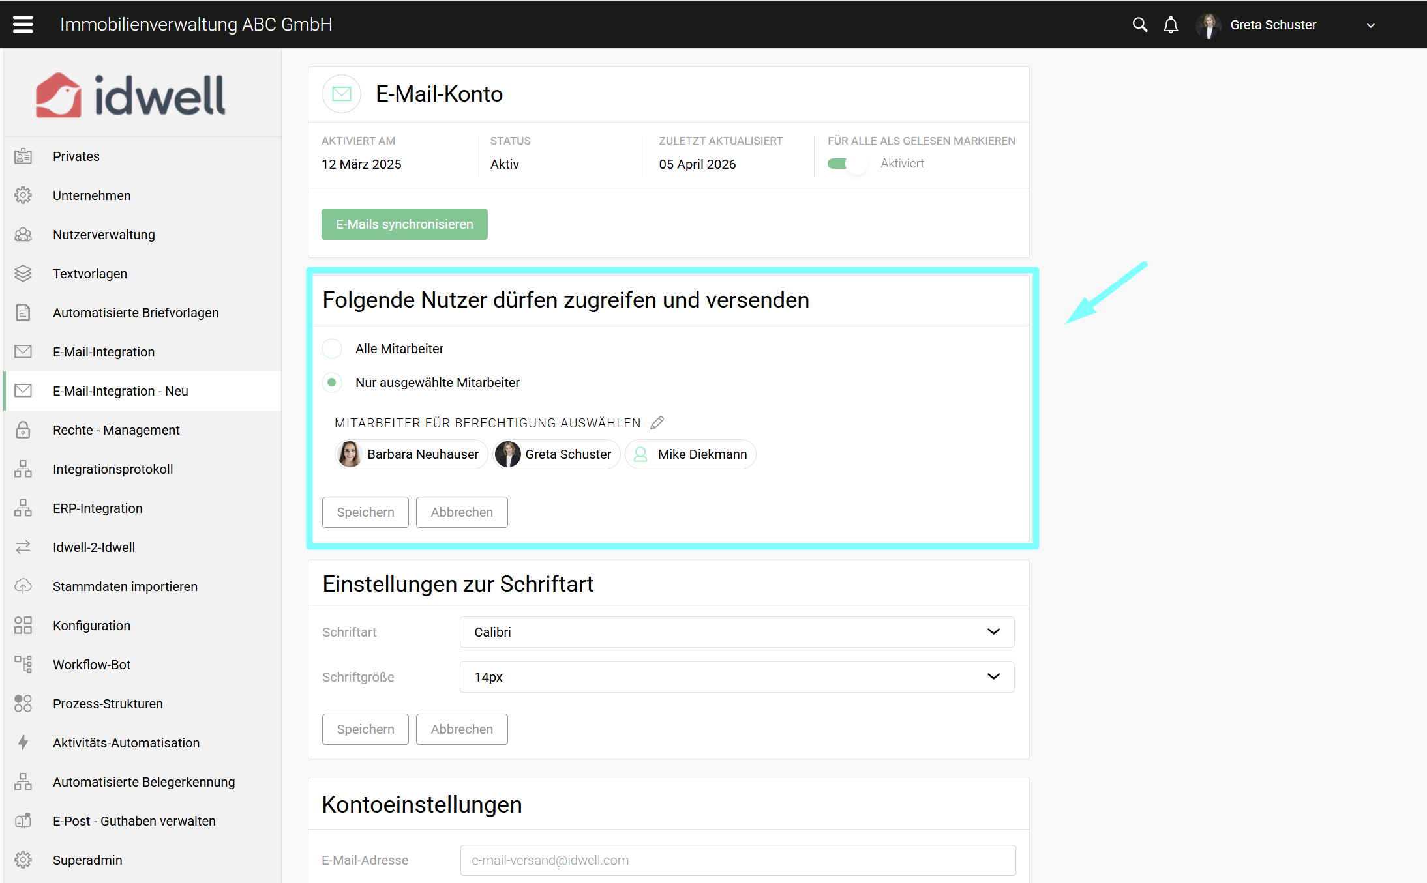Click the Rechte-Management lock icon
The width and height of the screenshot is (1427, 883).
coord(23,430)
